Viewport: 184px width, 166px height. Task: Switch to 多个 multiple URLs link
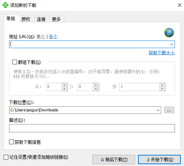point(53,37)
